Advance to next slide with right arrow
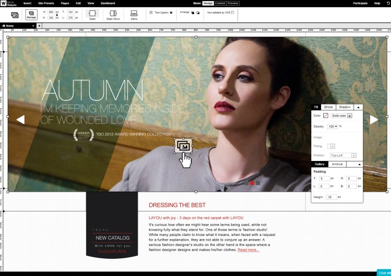This screenshot has width=391, height=276. click(374, 120)
